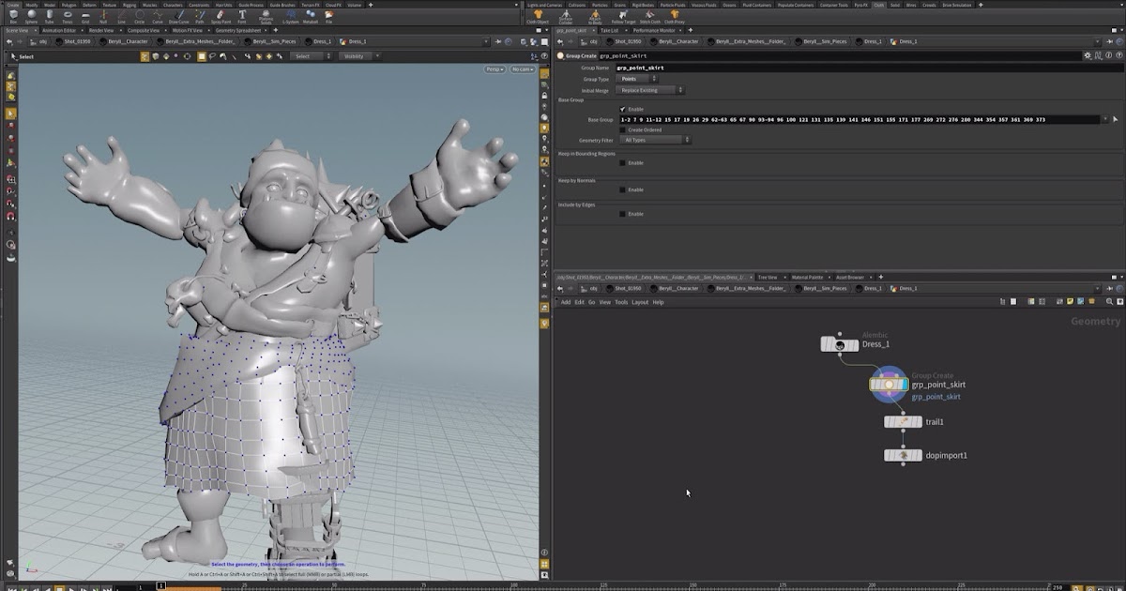Open the trail1 node in network
1126x591 pixels.
click(903, 422)
